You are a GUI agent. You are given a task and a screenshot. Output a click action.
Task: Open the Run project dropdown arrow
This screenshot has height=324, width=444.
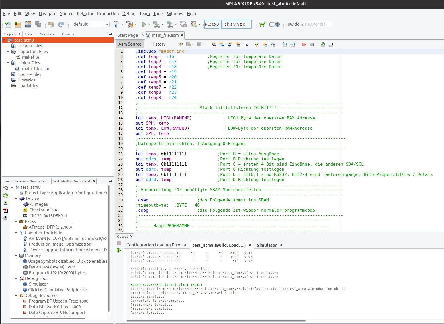click(149, 25)
